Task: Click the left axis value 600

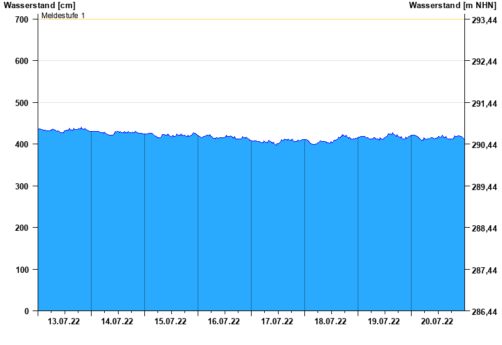Action: coord(22,61)
